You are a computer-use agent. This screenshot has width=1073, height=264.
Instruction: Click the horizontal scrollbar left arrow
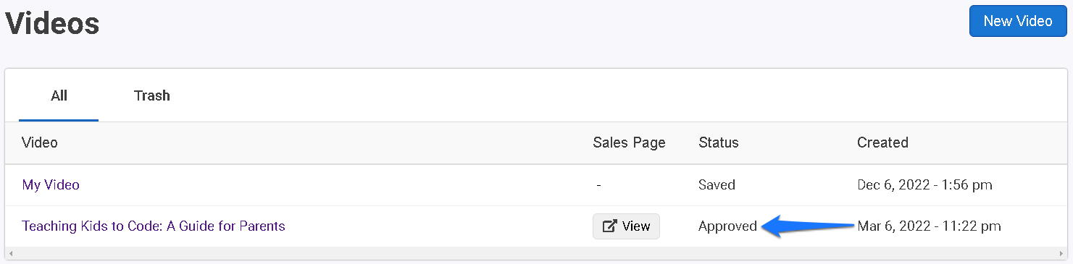click(11, 253)
